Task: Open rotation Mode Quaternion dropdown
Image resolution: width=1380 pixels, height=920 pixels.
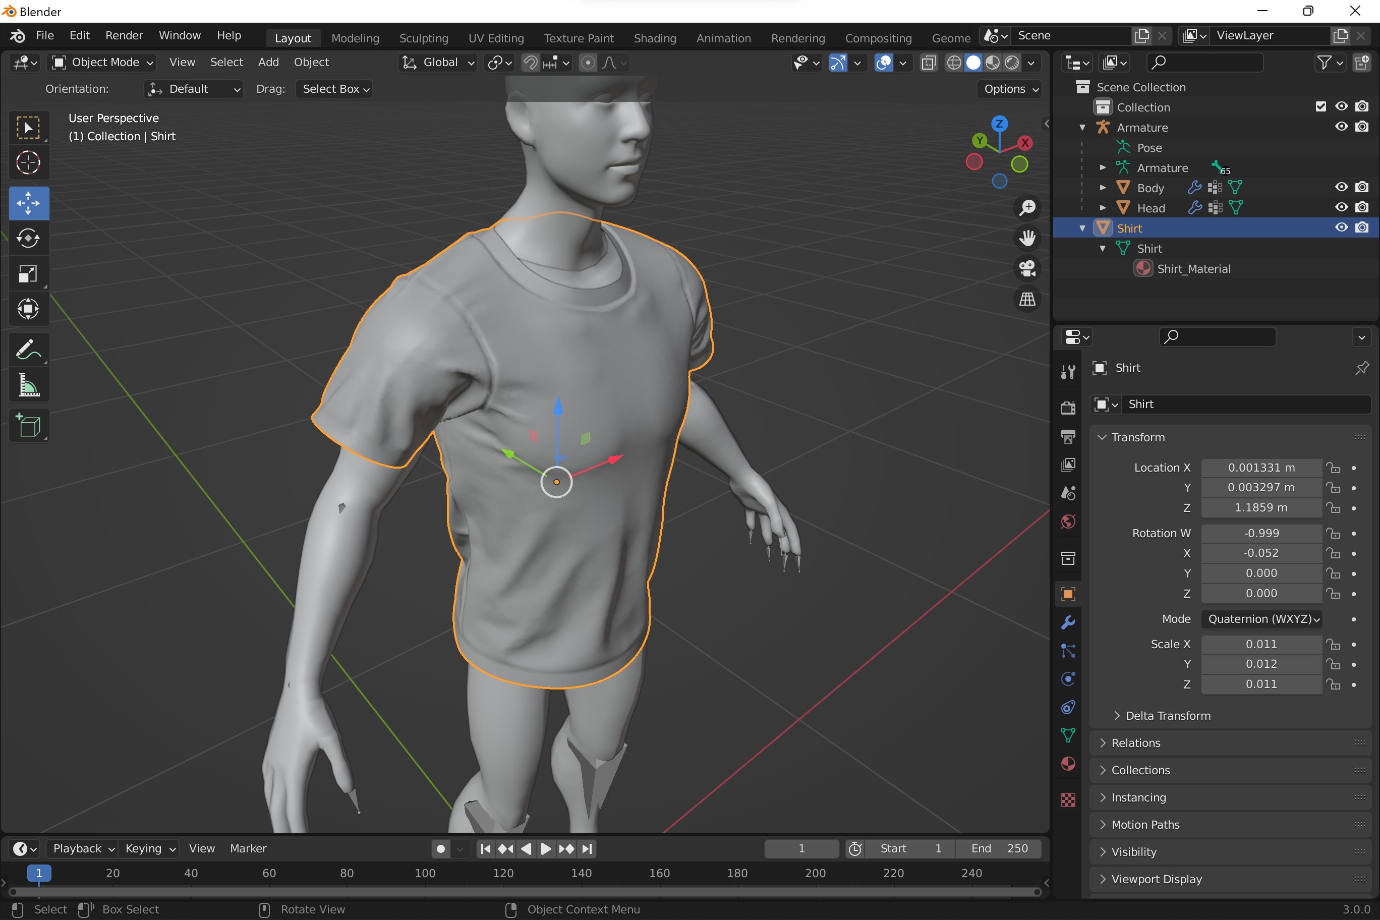Action: coord(1261,619)
